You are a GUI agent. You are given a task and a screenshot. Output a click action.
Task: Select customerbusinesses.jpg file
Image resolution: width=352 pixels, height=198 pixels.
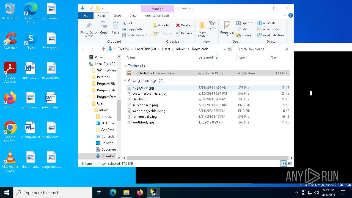[208, 94]
